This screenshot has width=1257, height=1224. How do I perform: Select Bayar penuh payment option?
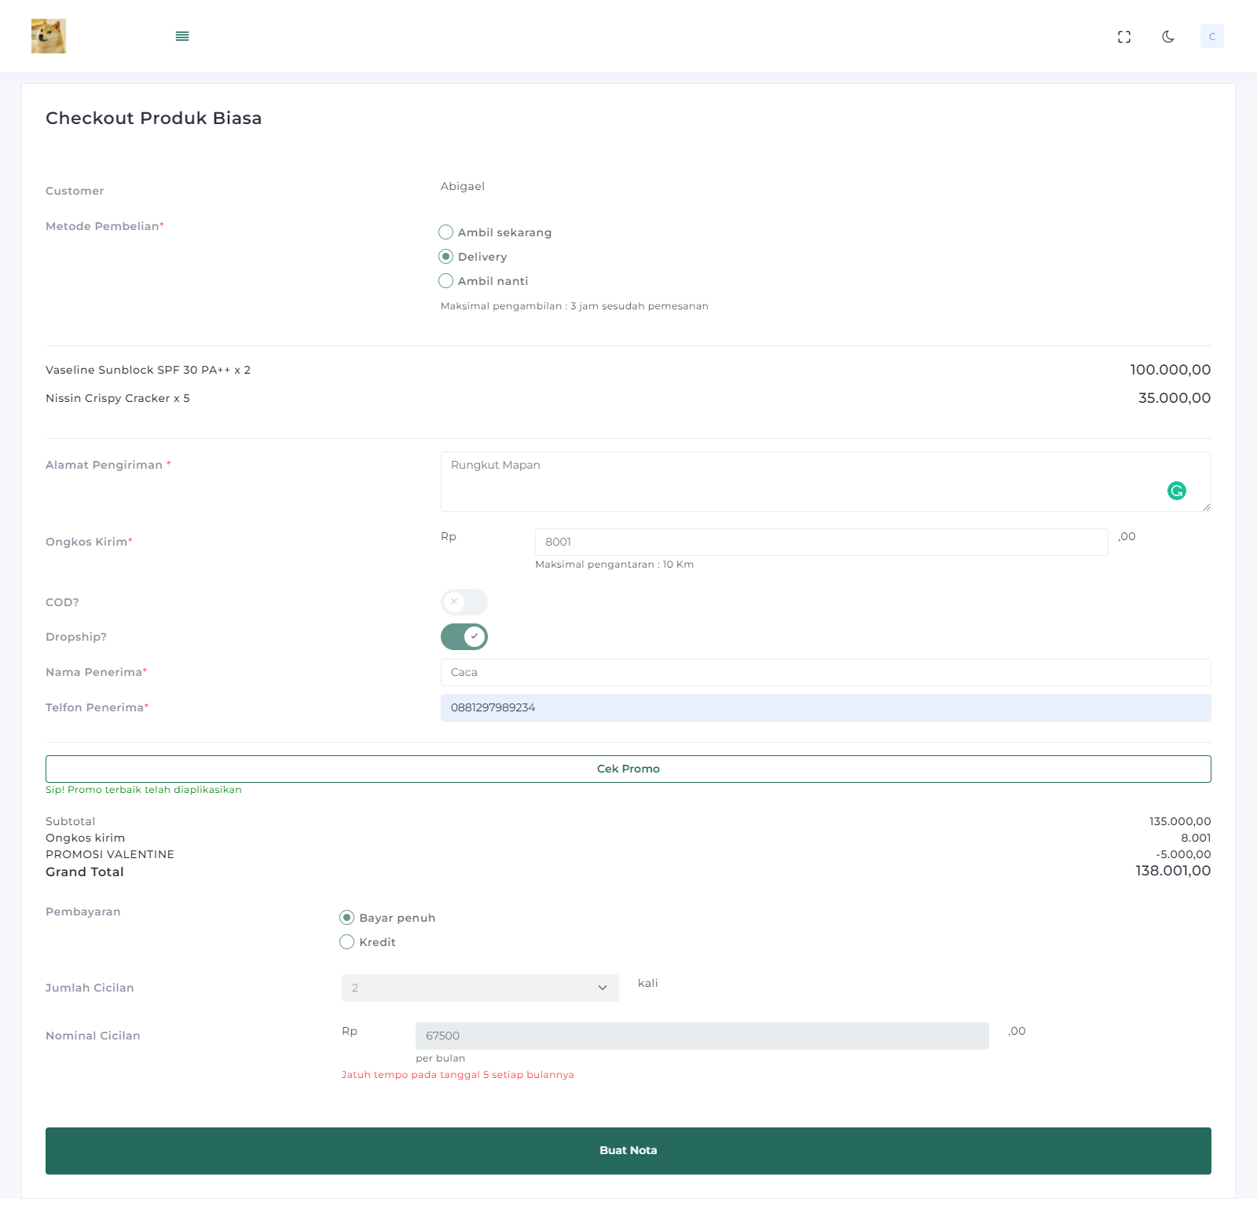pyautogui.click(x=347, y=918)
